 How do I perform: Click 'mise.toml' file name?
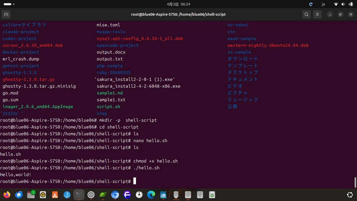coord(108,25)
